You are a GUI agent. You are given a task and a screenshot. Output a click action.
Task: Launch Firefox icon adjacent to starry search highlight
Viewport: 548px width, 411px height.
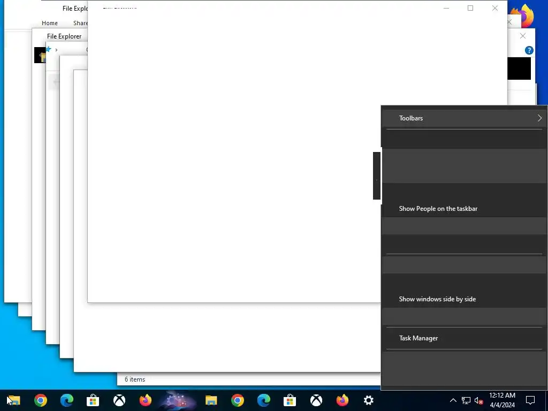(146, 400)
